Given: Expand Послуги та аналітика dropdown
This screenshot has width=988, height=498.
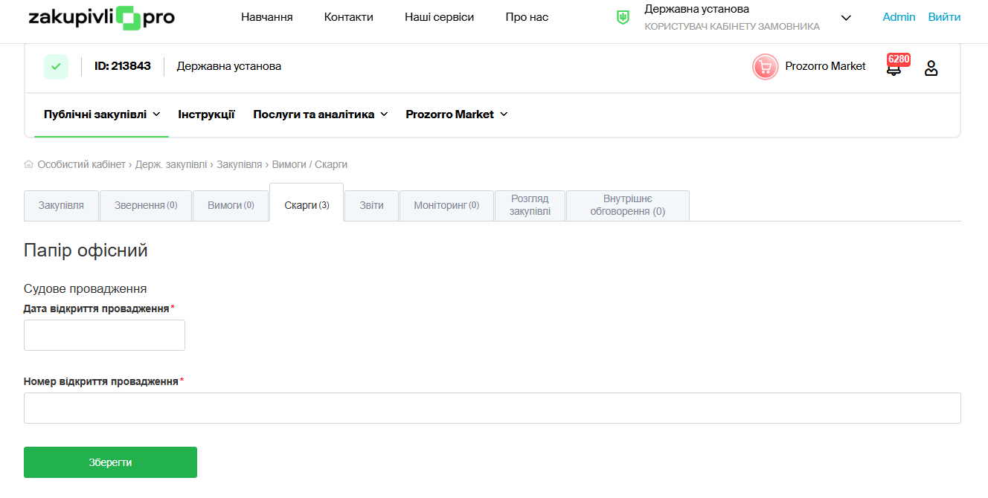Looking at the screenshot, I should point(320,114).
